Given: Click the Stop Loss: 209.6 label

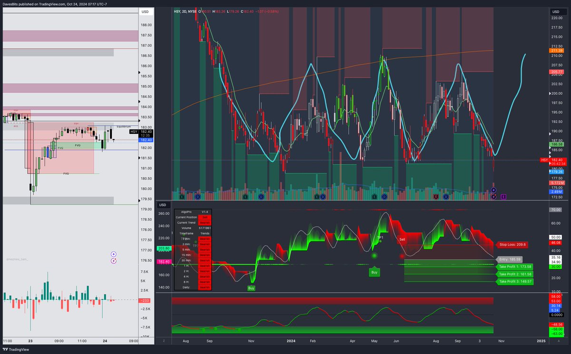Looking at the screenshot, I should pos(513,244).
